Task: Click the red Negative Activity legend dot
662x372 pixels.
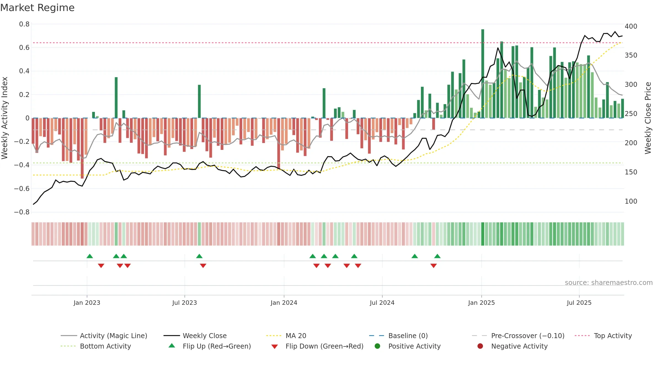Action: point(480,346)
